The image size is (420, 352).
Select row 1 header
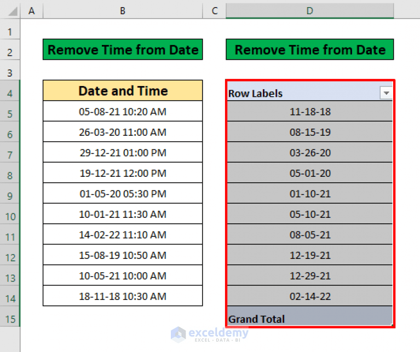[10, 29]
